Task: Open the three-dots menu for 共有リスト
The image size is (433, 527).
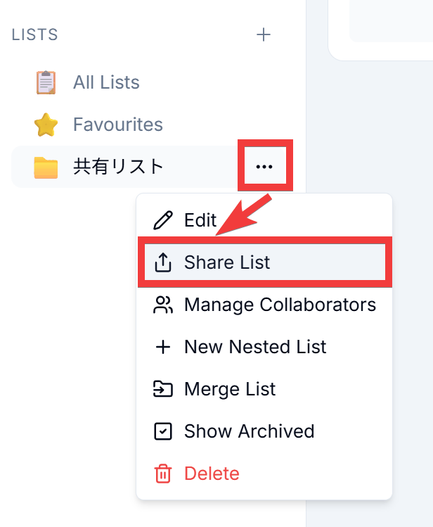Action: (x=264, y=166)
